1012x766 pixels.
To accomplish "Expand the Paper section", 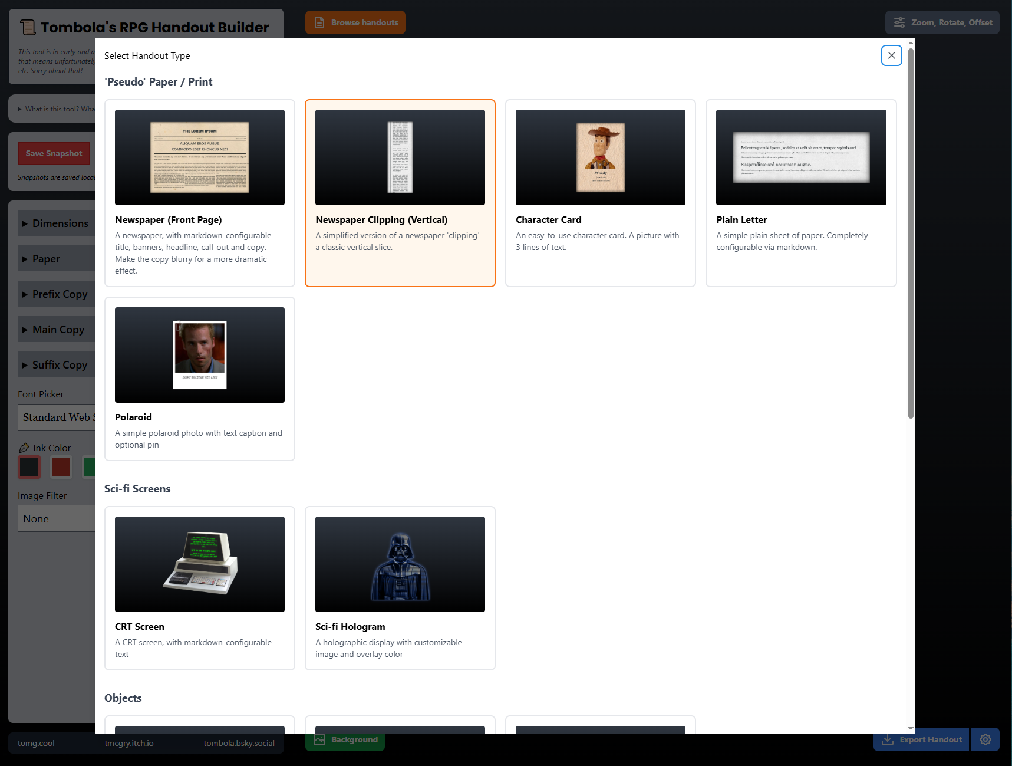I will coord(57,259).
